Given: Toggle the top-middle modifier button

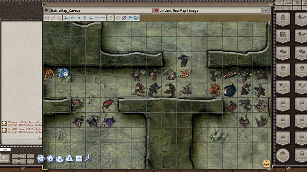Looking at the screenshot, I should 23,156.
